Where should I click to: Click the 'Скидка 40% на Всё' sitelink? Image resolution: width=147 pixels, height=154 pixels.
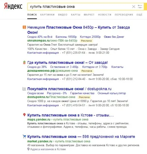pos(40,37)
